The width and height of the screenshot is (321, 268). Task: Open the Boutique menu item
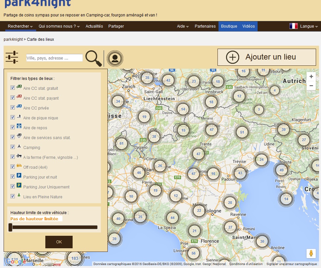(229, 26)
